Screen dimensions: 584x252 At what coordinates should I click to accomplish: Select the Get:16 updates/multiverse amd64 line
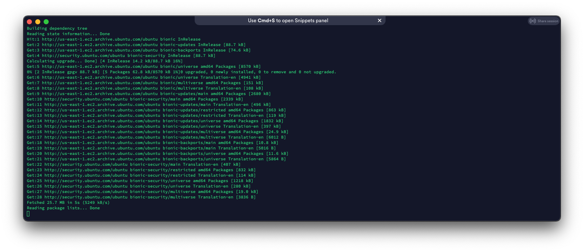pos(158,132)
